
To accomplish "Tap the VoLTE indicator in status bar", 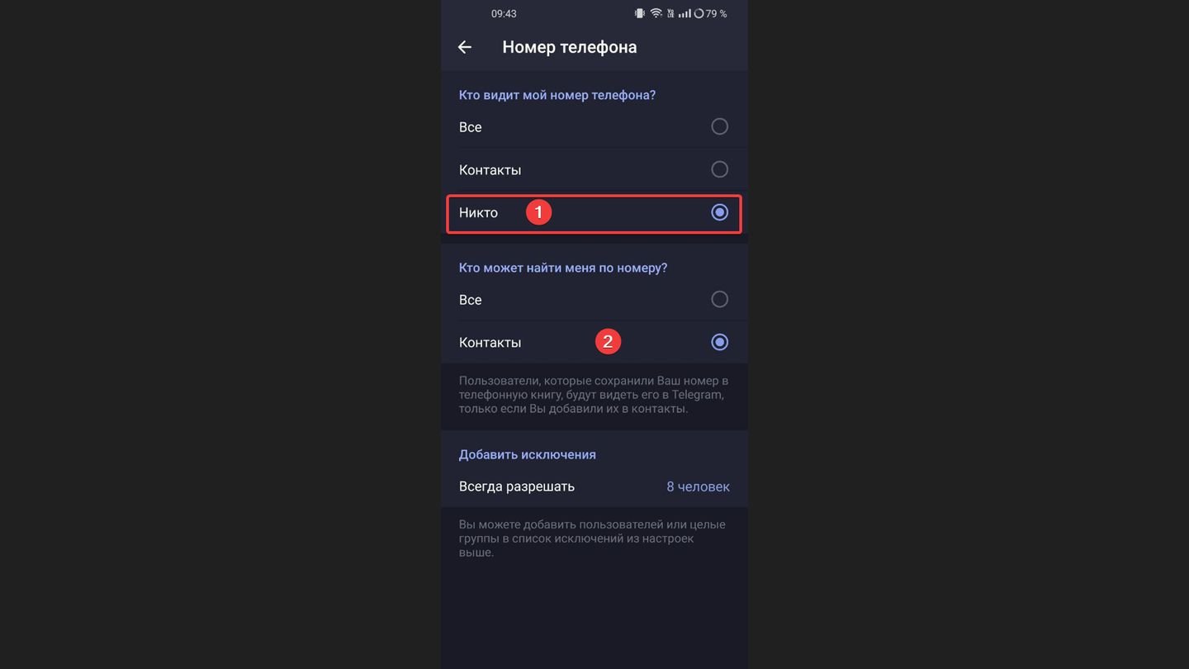I will pos(670,13).
